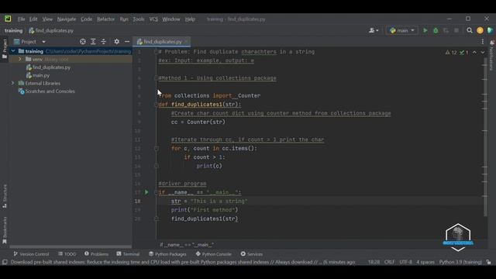Image resolution: width=496 pixels, height=279 pixels.
Task: Click Project panel horizontal scrollbar
Action: (x=71, y=246)
